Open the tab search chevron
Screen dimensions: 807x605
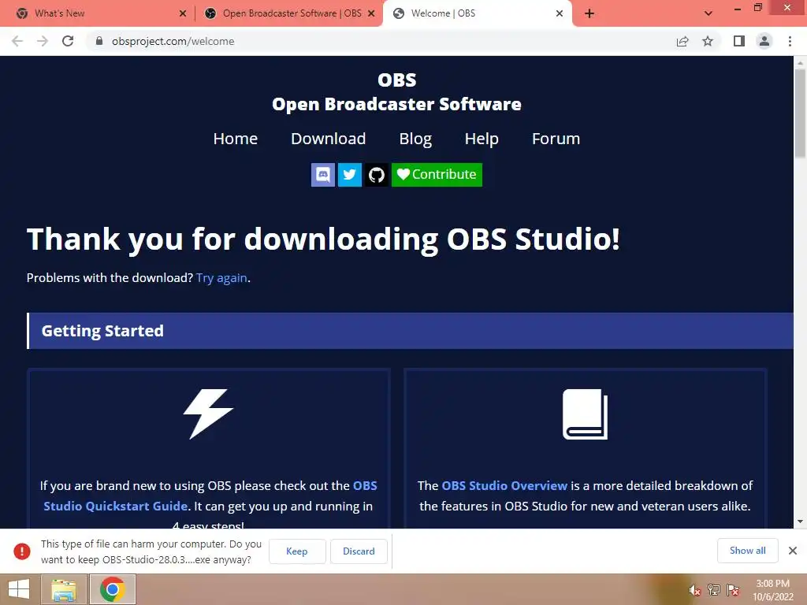708,13
